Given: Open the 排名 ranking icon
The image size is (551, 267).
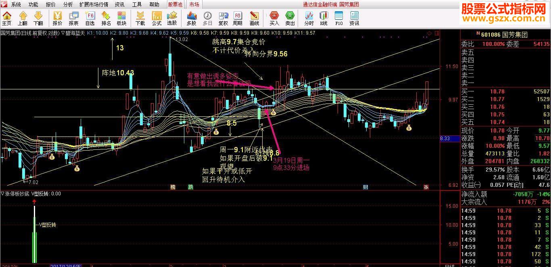Looking at the screenshot, I should pos(106,19).
